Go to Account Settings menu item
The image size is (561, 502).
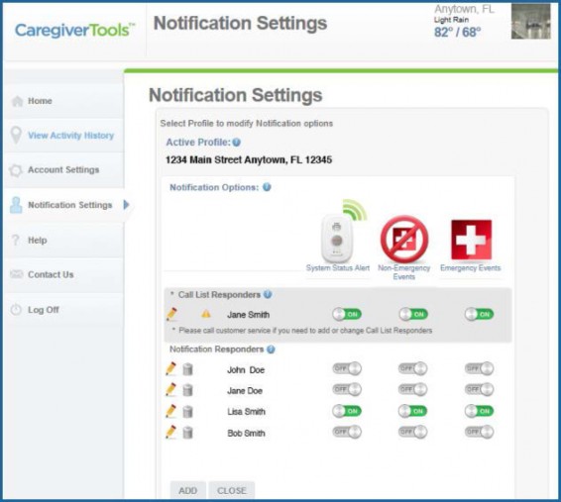click(63, 169)
